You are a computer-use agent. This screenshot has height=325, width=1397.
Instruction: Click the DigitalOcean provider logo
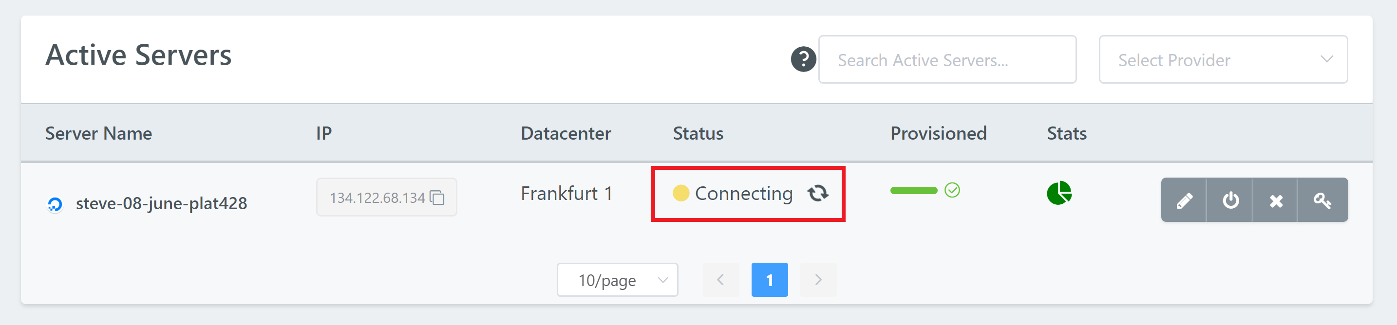click(55, 204)
